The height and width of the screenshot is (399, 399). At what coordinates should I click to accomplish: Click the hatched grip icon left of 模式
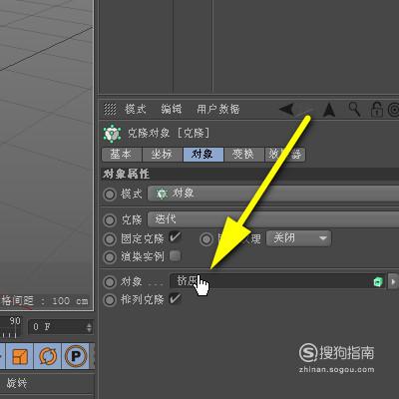(x=110, y=109)
